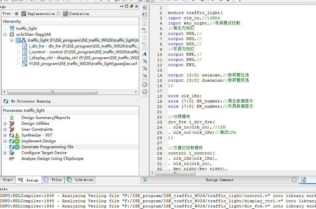Screen dimensions: 316x209
Task: Click the xc3s50an-5tqg144 chip icon
Action: (12, 34)
